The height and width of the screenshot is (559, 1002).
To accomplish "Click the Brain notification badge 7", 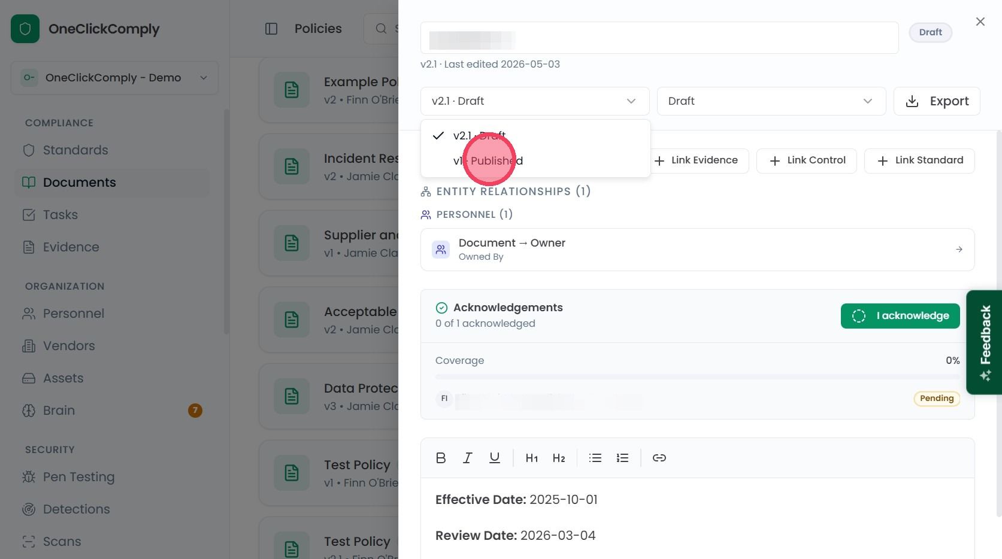I will pos(195,411).
